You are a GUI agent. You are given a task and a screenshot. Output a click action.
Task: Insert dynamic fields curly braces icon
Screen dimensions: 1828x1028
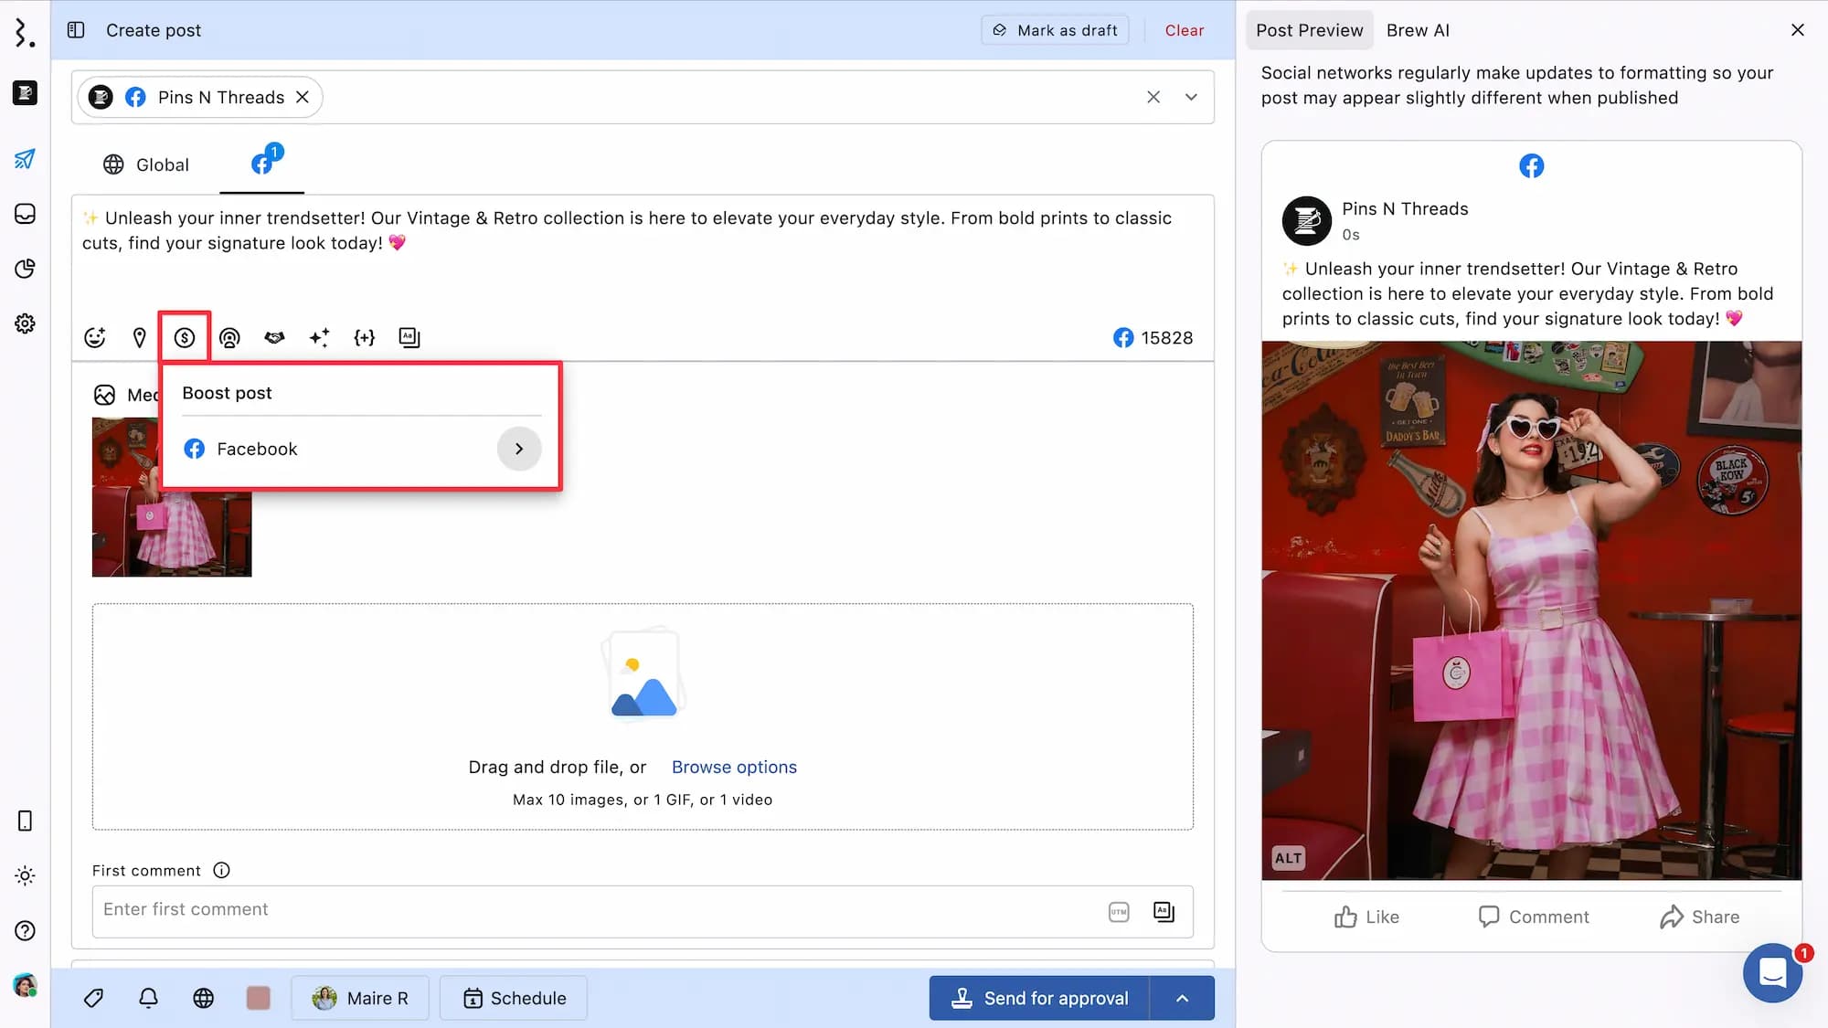[x=364, y=338]
